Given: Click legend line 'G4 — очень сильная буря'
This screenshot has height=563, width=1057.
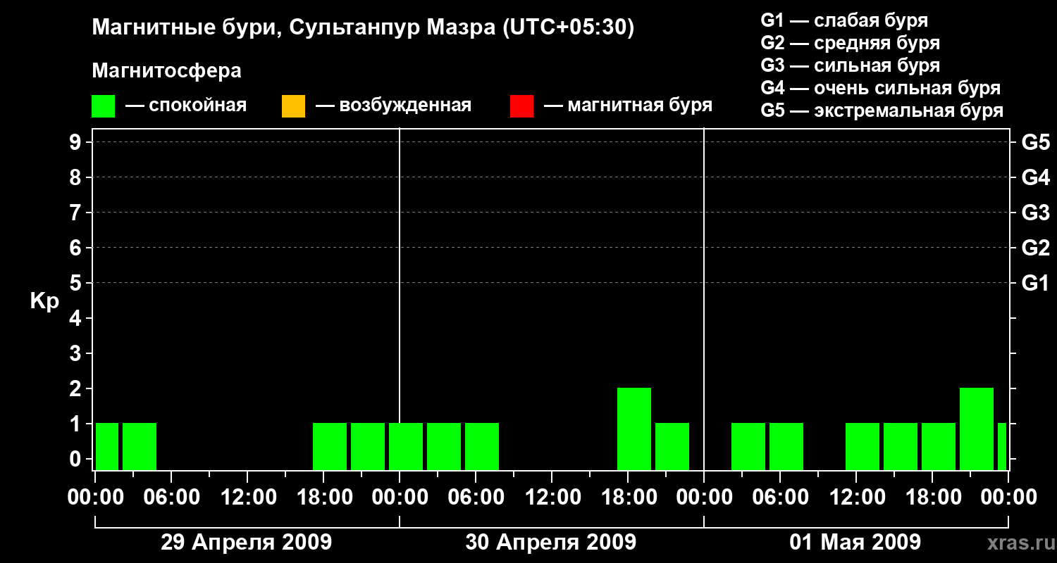Looking at the screenshot, I should 881,88.
